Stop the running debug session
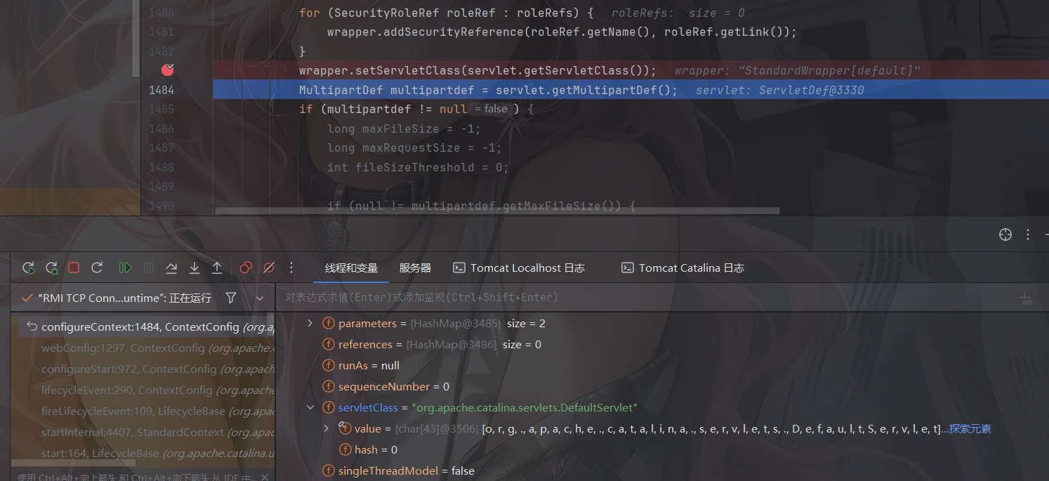The width and height of the screenshot is (1049, 481). (74, 268)
